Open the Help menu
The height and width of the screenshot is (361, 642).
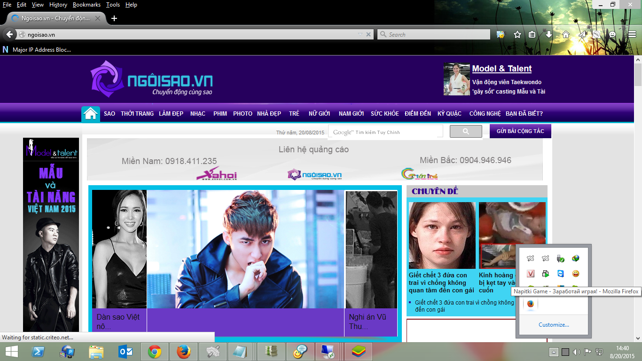point(131,5)
